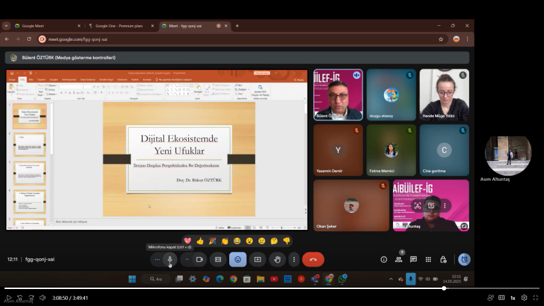This screenshot has width=544, height=306.
Task: Enter fullscreen in video player
Action: [536, 298]
